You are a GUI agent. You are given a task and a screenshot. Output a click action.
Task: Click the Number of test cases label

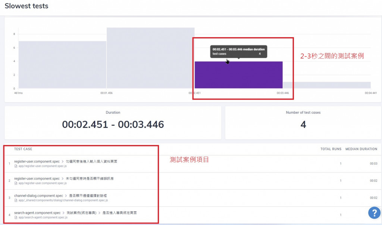coord(303,112)
